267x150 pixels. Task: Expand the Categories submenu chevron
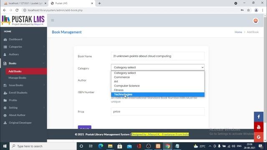(x=44, y=47)
